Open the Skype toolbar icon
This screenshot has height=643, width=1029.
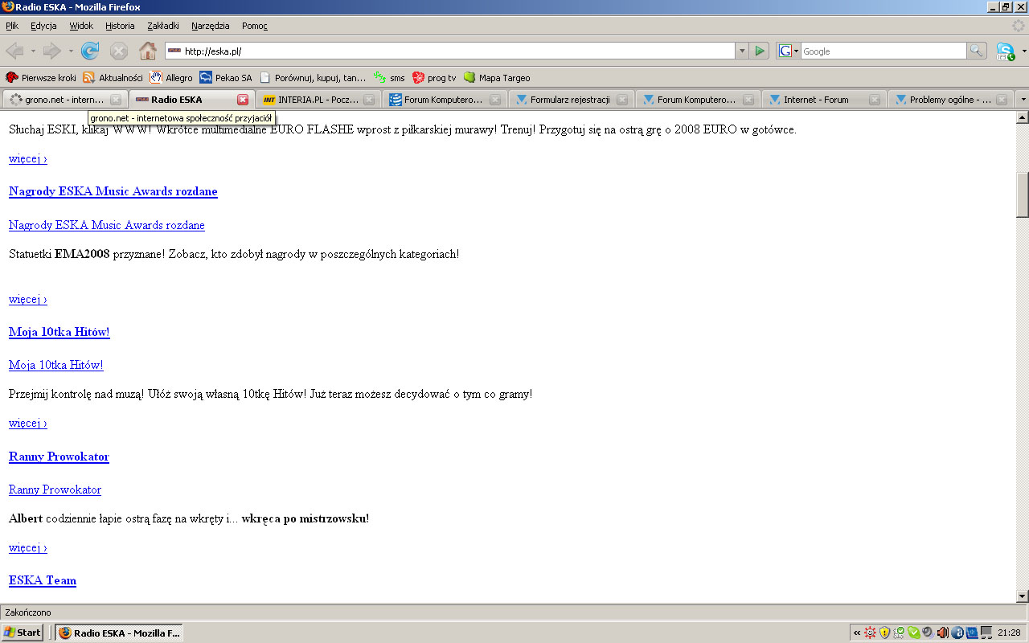tap(1005, 51)
